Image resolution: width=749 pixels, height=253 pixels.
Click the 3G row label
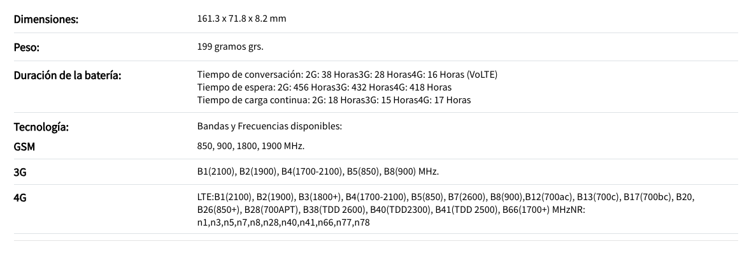point(20,172)
